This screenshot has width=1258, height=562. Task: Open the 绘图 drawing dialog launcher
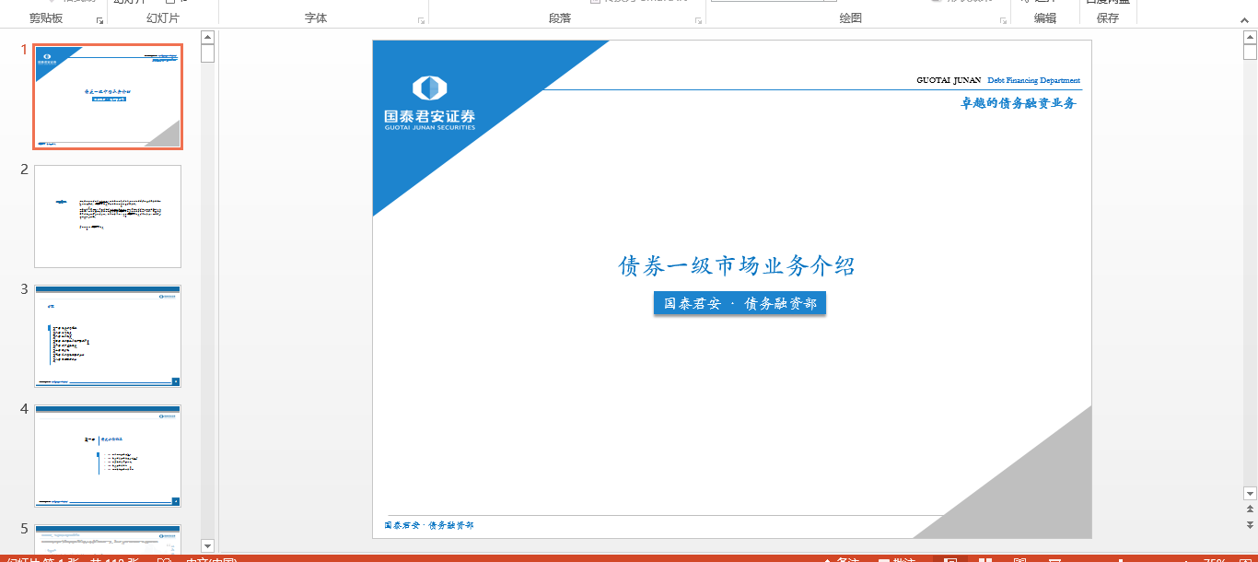click(1002, 20)
